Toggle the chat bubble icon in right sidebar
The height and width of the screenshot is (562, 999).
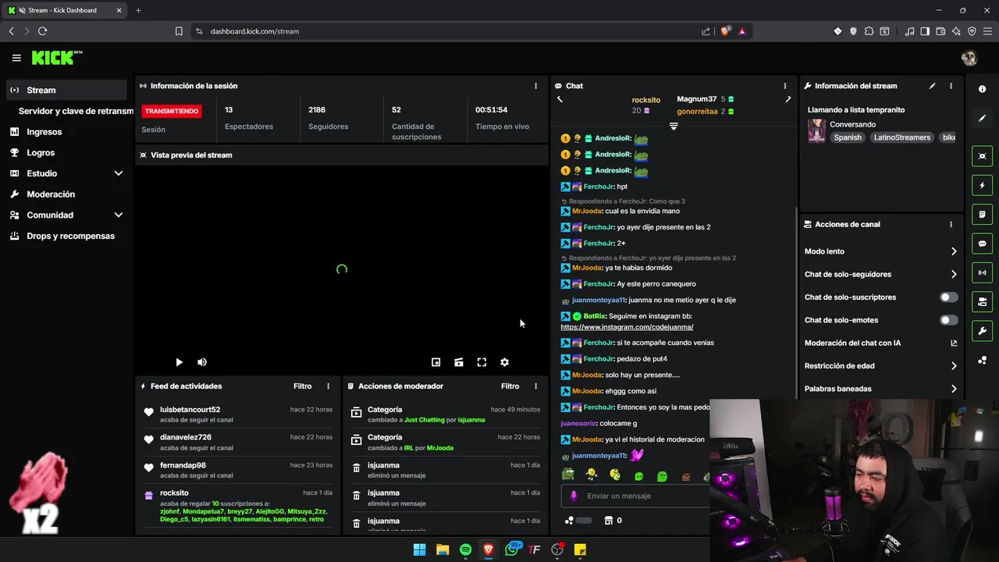click(982, 244)
